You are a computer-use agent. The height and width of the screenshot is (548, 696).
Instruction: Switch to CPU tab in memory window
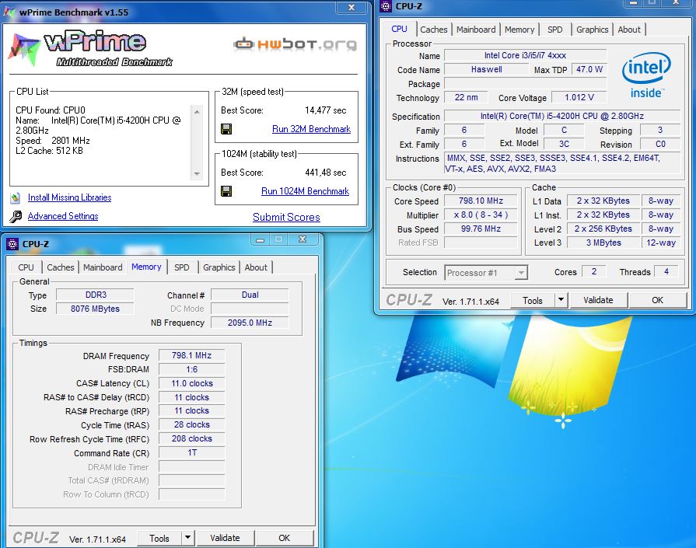coord(26,267)
